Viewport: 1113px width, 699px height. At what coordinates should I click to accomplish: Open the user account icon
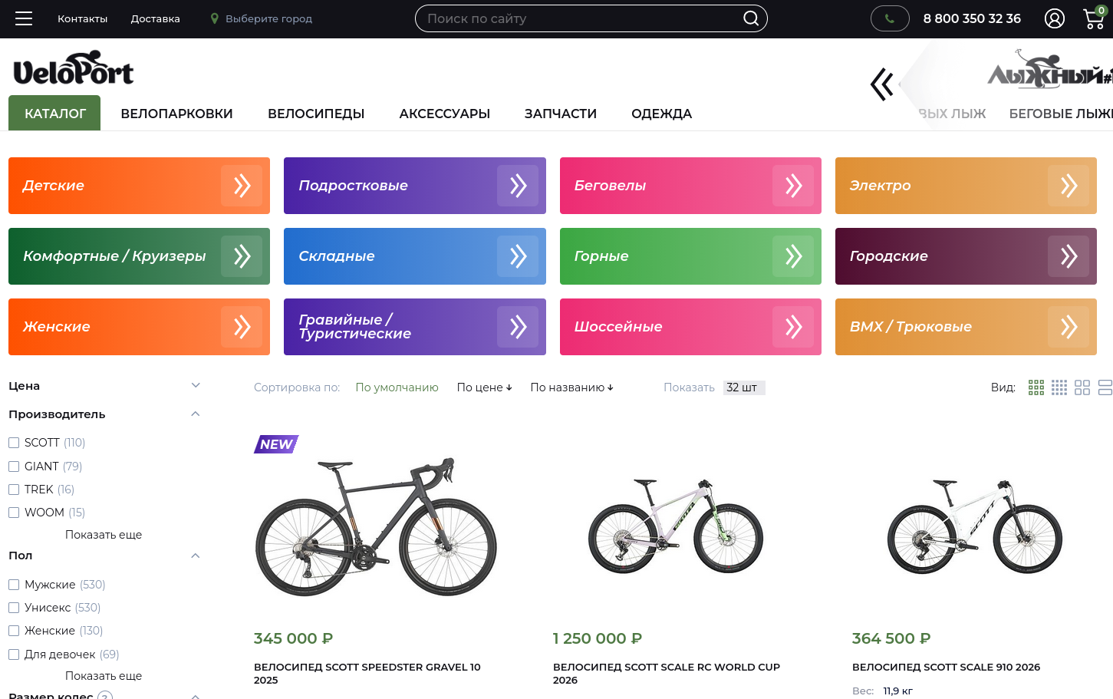pyautogui.click(x=1055, y=18)
